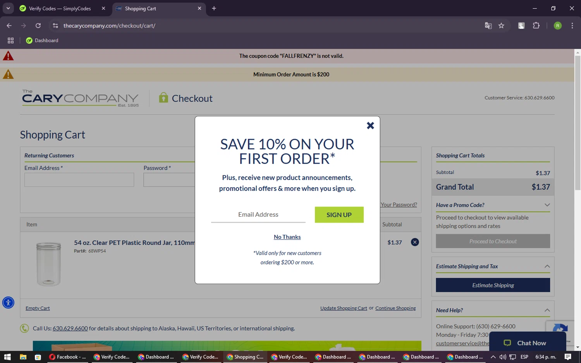The width and height of the screenshot is (581, 363).
Task: Open the SimplyCodes extension icon
Action: 521,26
